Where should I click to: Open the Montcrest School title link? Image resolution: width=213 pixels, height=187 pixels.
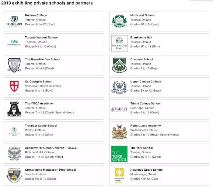pos(142,15)
